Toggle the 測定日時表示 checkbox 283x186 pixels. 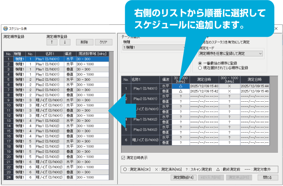coord(123,158)
